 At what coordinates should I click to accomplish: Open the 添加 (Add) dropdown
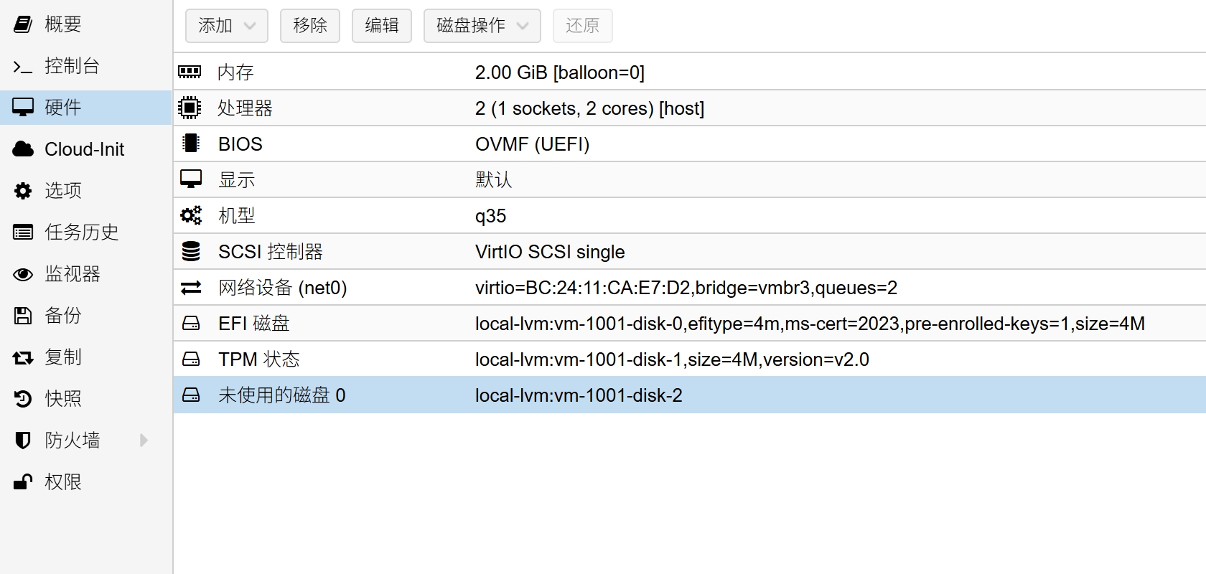click(x=226, y=26)
